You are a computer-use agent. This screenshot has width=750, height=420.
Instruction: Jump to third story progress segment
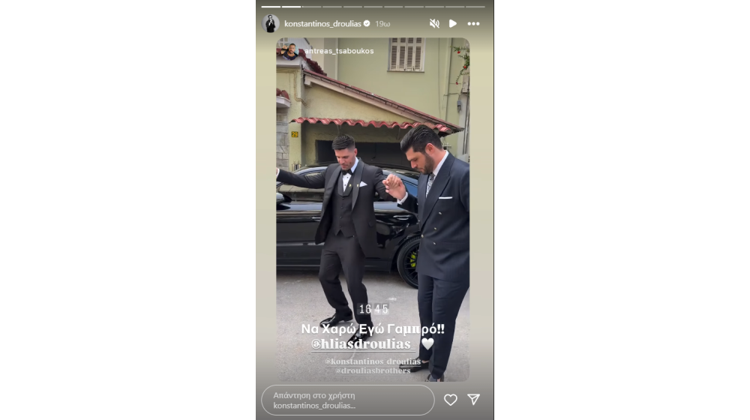click(312, 7)
